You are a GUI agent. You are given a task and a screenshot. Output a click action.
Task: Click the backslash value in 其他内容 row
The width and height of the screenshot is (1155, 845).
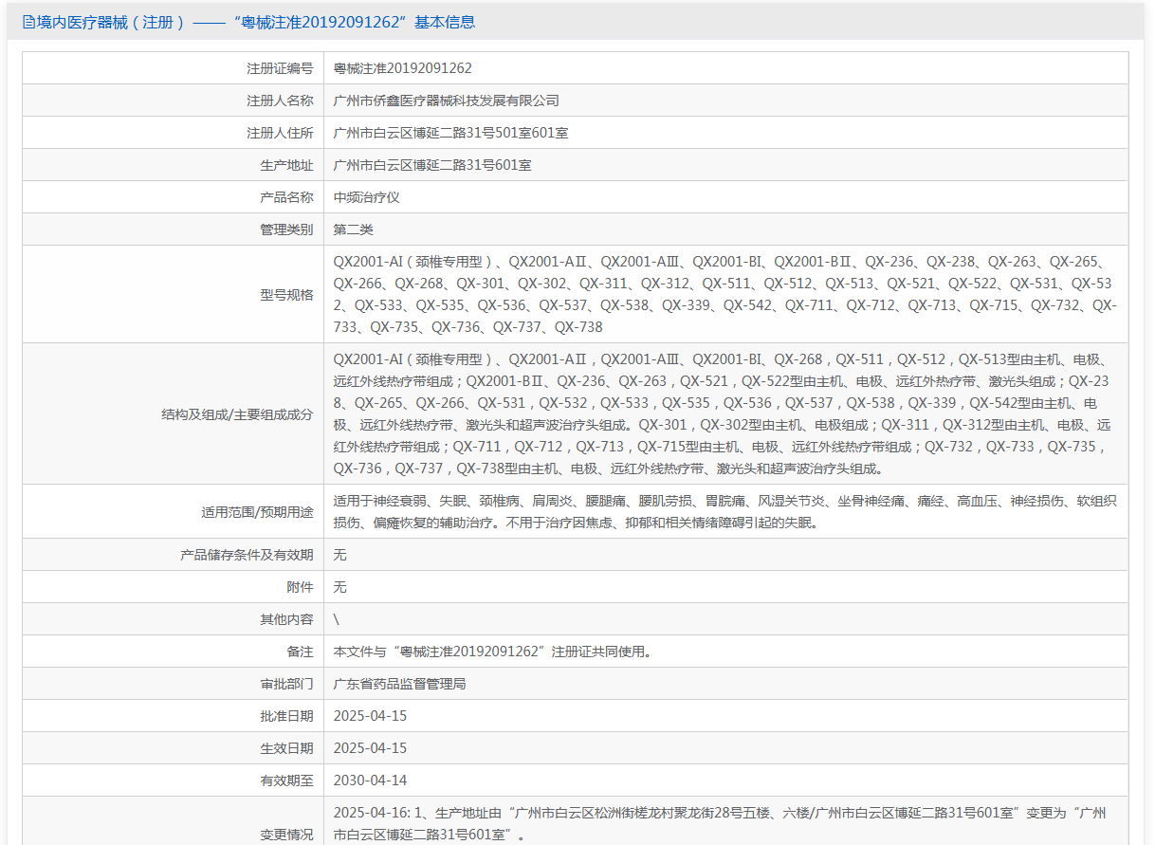click(337, 619)
